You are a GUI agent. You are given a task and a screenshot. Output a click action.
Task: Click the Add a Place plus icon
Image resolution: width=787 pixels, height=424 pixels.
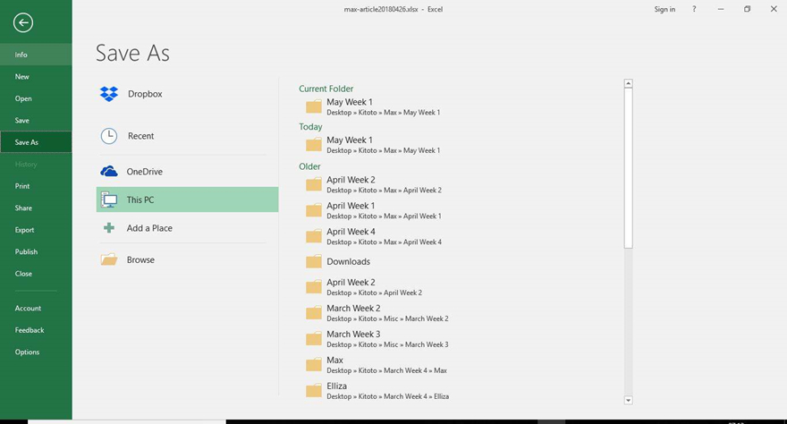pyautogui.click(x=109, y=228)
